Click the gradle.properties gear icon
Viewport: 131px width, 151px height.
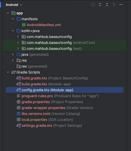(x=19, y=102)
